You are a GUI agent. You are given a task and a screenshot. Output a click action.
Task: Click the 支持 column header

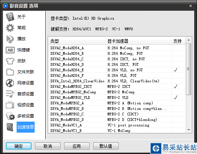point(178,41)
